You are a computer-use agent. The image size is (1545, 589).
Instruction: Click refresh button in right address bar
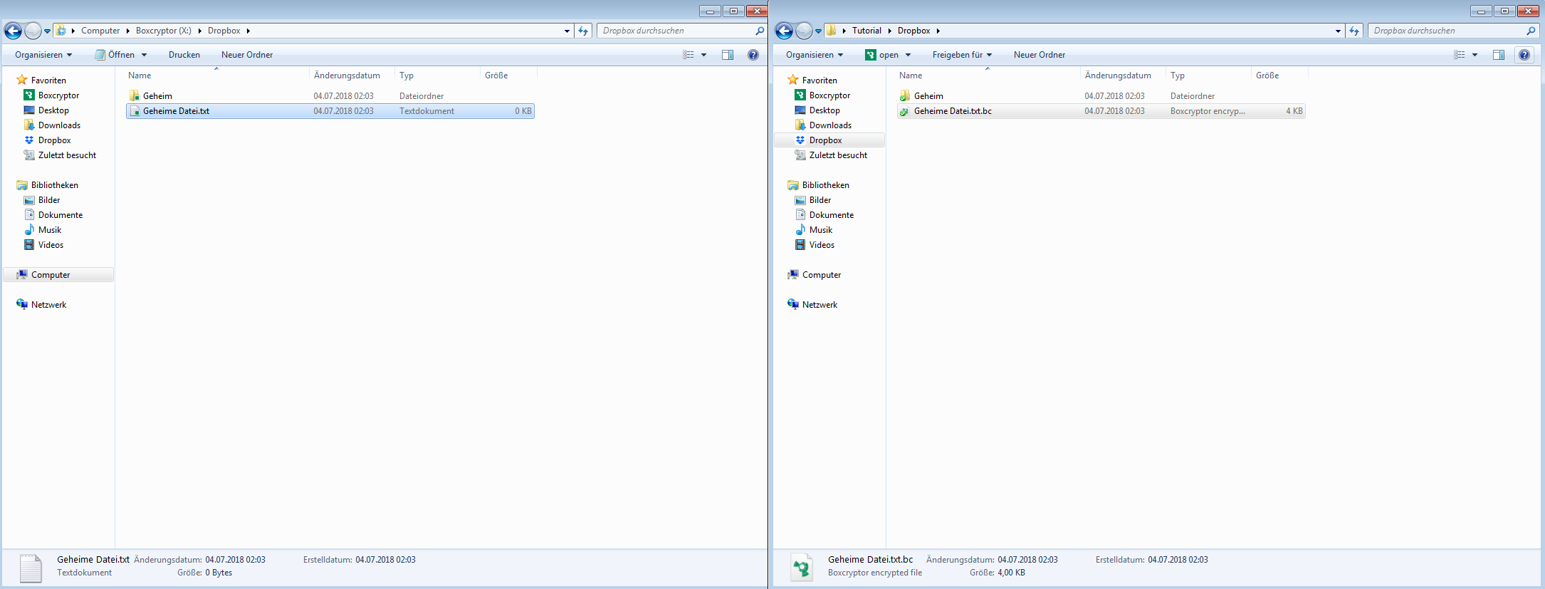click(1355, 31)
